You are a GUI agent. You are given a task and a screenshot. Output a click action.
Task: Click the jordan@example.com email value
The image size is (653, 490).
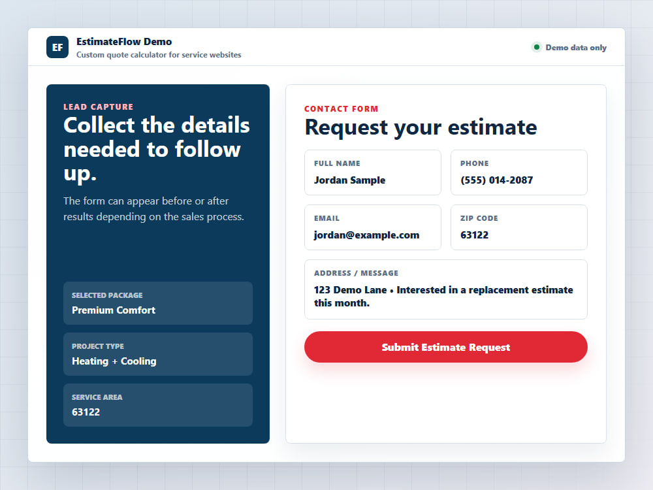point(366,235)
